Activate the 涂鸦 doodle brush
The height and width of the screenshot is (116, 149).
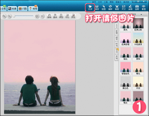point(130,8)
